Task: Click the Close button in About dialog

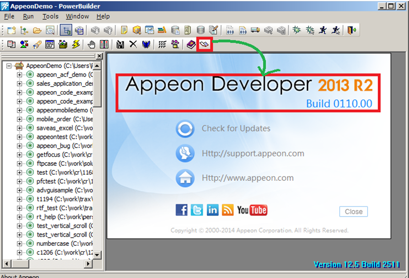Action: (x=354, y=212)
